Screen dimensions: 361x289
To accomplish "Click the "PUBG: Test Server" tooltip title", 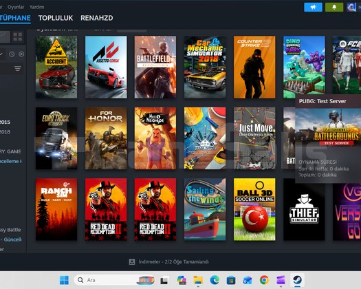I will point(322,101).
